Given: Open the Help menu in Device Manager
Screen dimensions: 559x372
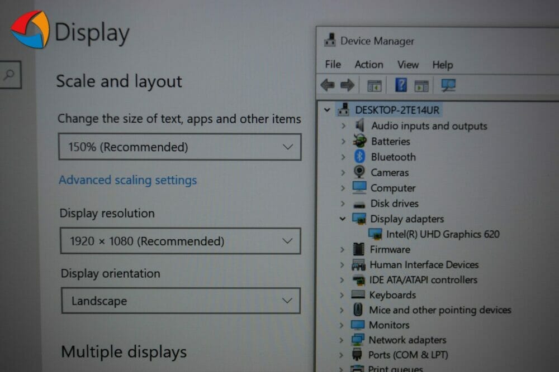Looking at the screenshot, I should pyautogui.click(x=442, y=65).
